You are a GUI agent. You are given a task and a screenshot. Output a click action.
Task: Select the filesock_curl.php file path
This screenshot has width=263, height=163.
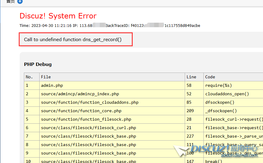coord(89,128)
